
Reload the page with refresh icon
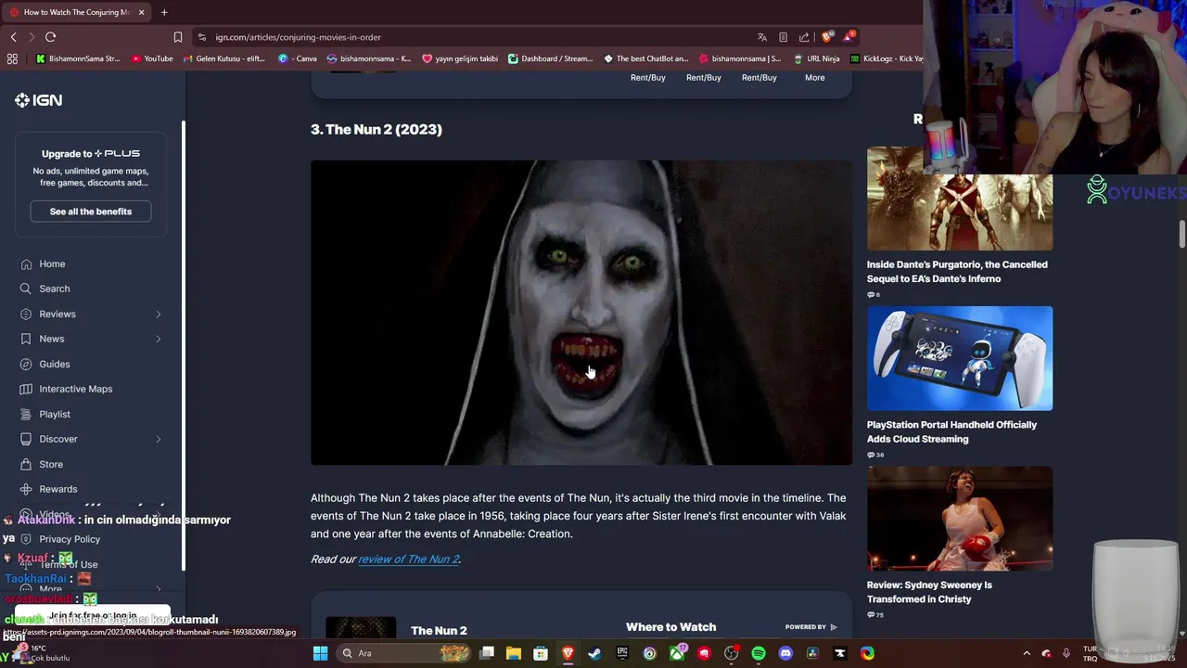coord(50,37)
